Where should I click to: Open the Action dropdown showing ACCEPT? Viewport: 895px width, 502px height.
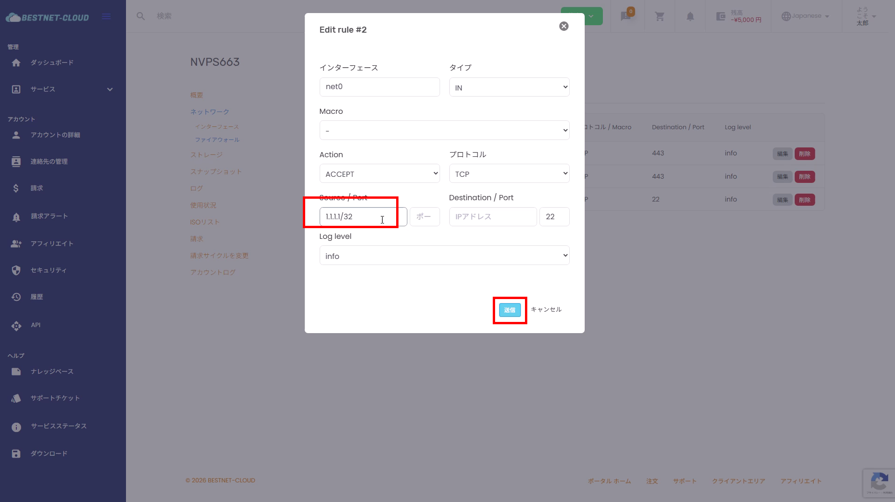(x=379, y=174)
